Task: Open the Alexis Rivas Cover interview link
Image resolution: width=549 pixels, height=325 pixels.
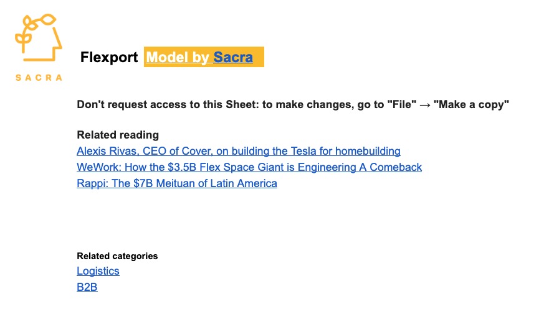Action: pyautogui.click(x=239, y=151)
